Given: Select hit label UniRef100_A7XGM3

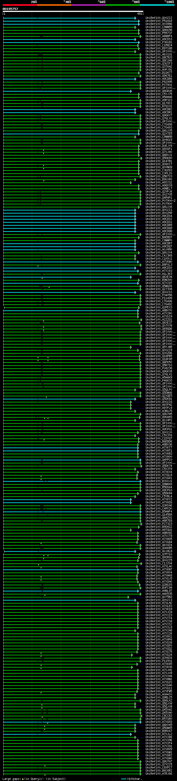Looking at the screenshot, I should [x=159, y=722].
